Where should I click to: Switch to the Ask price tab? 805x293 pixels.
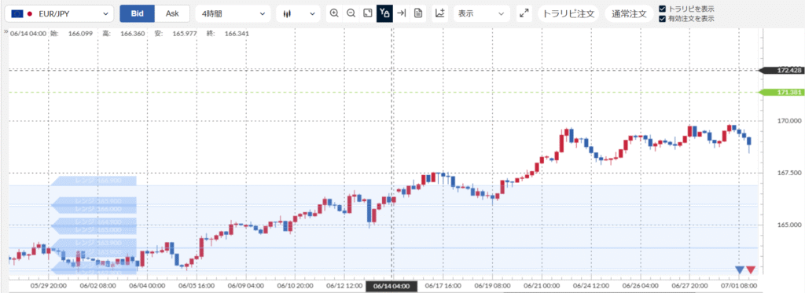click(172, 14)
